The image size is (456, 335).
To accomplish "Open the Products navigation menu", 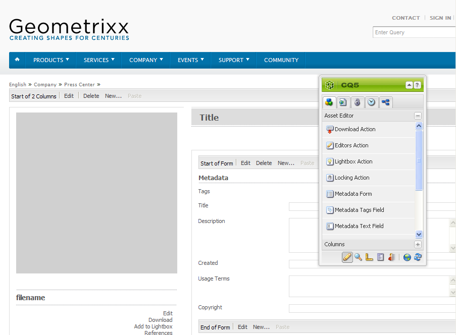I will (51, 60).
